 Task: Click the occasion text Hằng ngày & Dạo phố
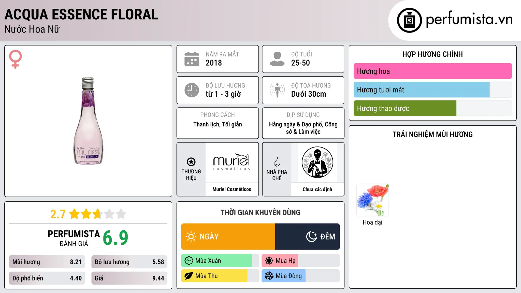pos(296,124)
